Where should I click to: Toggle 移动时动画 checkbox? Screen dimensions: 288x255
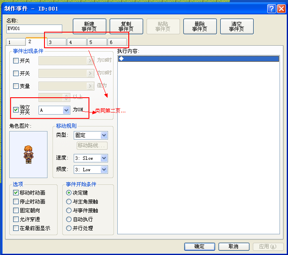tap(16, 193)
